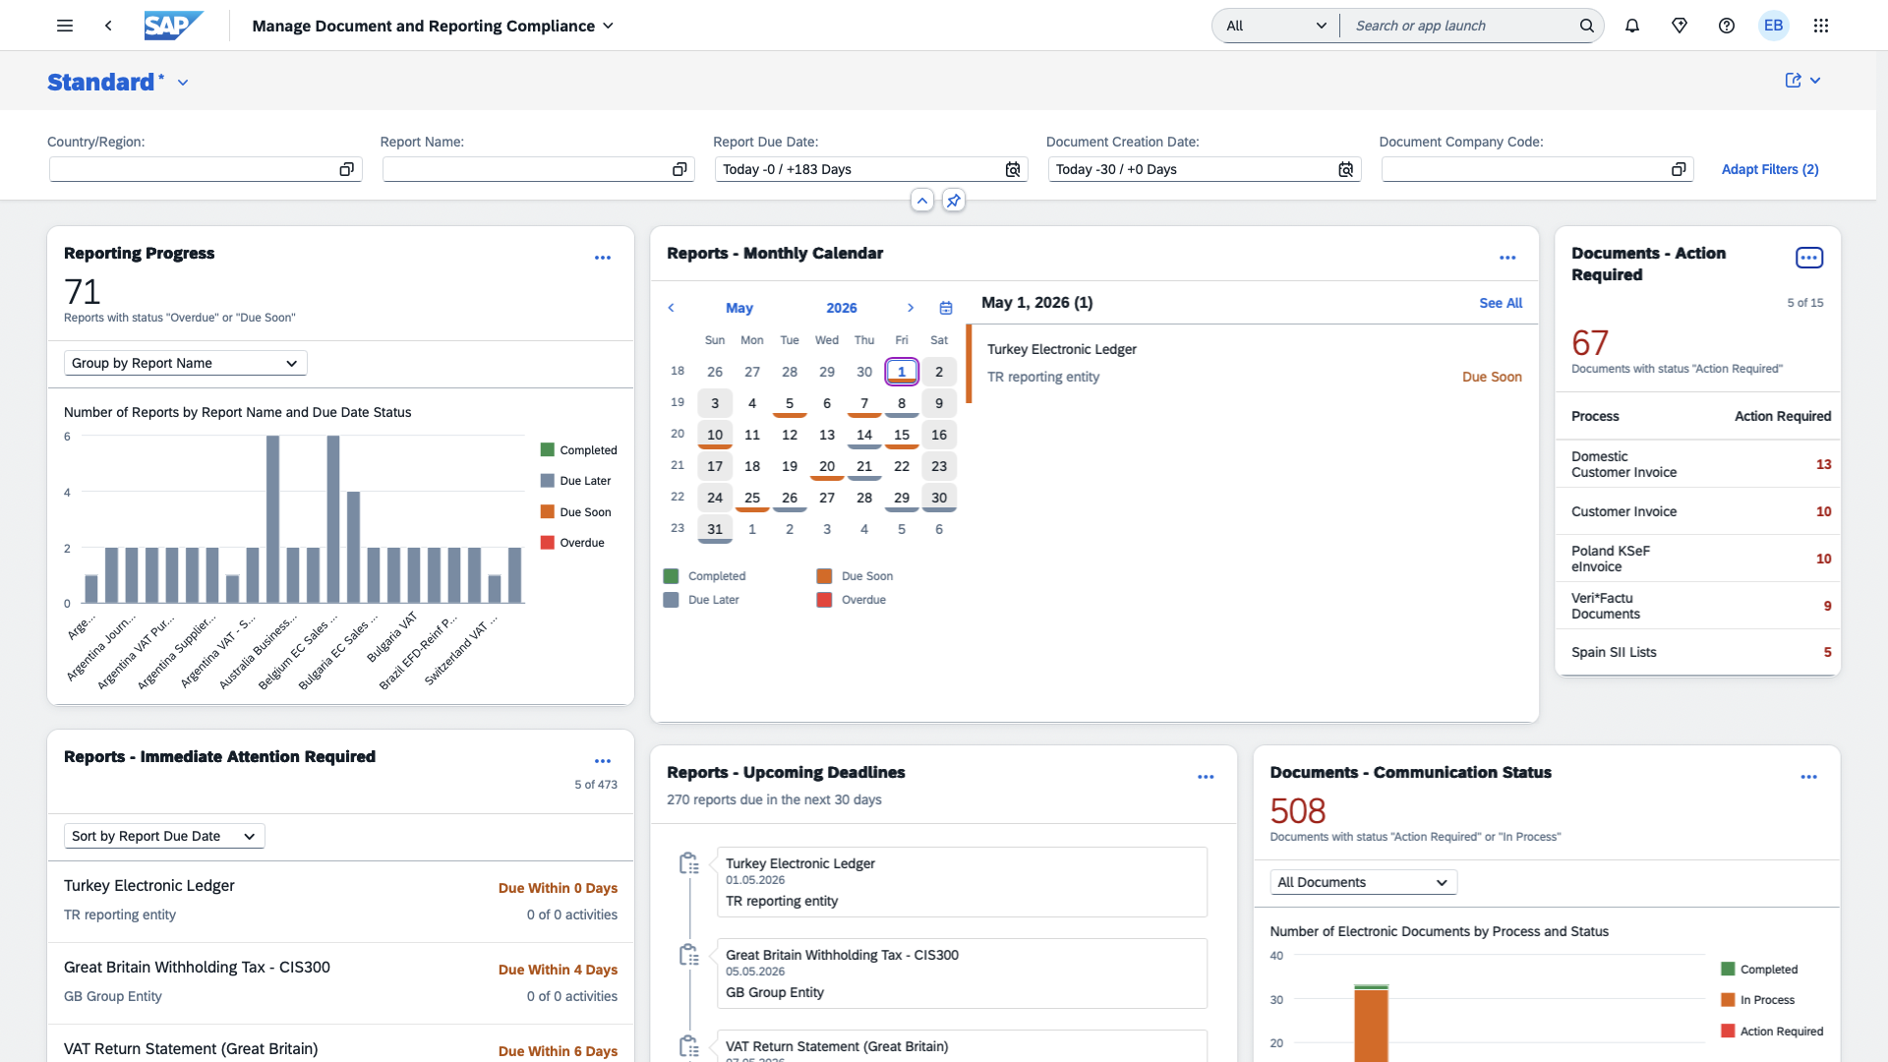Open the diamond-shaped icon in the header

click(x=1680, y=26)
